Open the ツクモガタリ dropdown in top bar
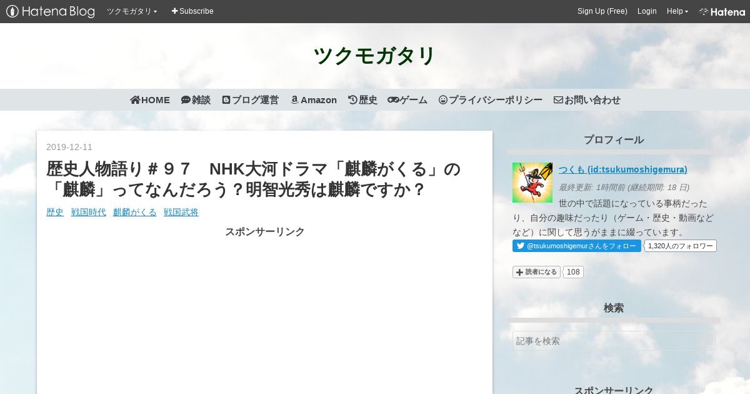 (x=132, y=11)
